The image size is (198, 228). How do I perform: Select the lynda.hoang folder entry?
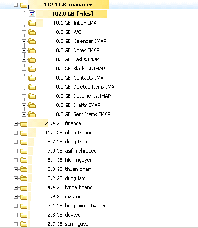click(x=70, y=187)
